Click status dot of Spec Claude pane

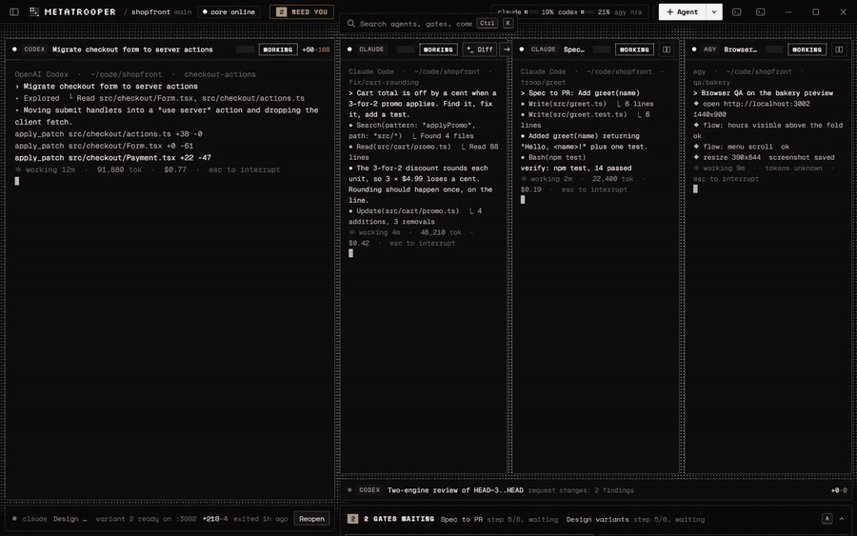tap(522, 50)
